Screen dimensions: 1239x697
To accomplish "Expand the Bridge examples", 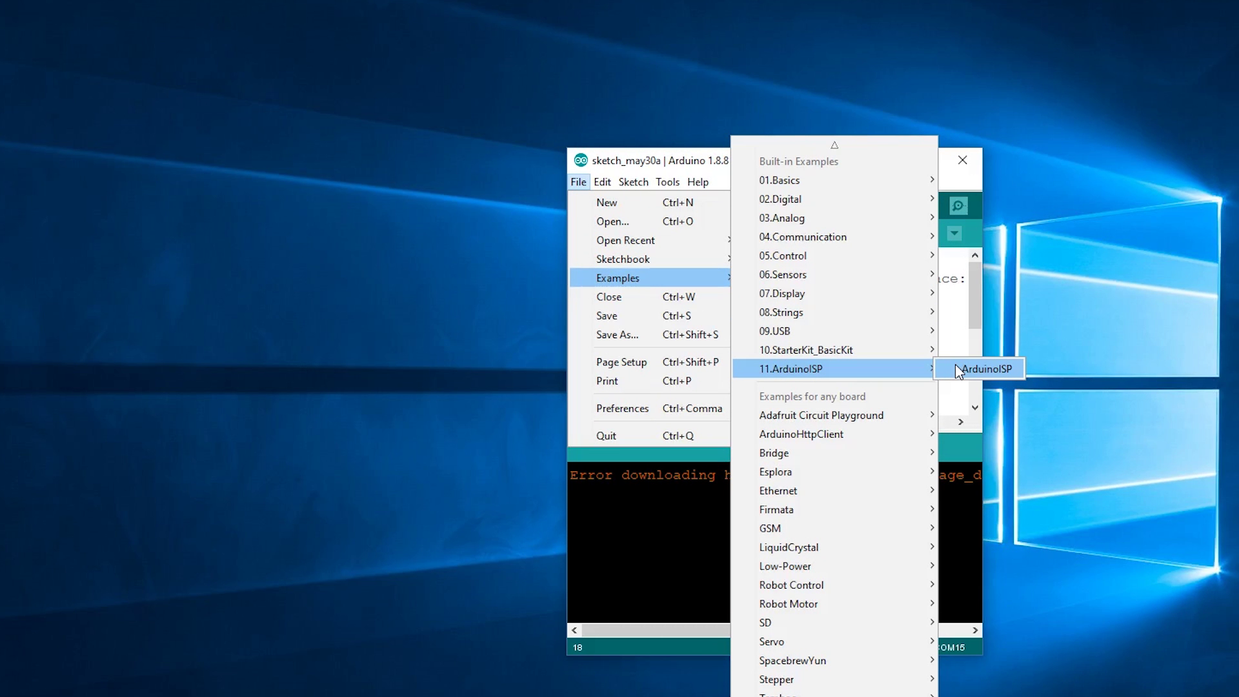I will 834,453.
